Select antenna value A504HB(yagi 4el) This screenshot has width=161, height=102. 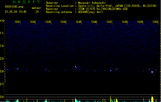(90, 12)
